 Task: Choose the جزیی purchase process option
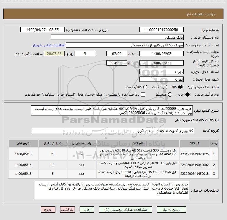(187, 94)
